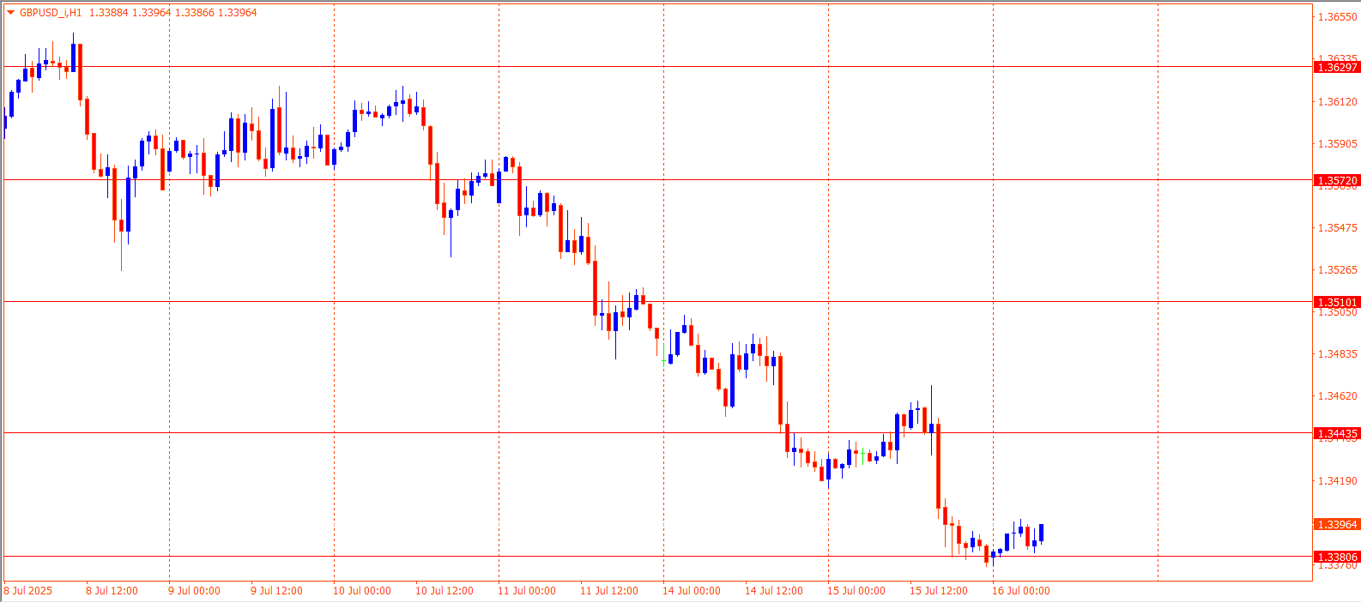
Task: Click the 8 Jul 12:00 time label
Action: [x=112, y=591]
